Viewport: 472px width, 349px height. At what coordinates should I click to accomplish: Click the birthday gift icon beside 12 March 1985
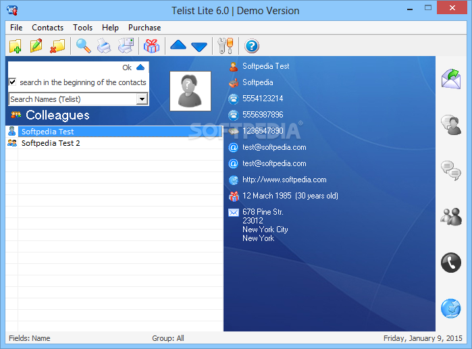tap(233, 196)
